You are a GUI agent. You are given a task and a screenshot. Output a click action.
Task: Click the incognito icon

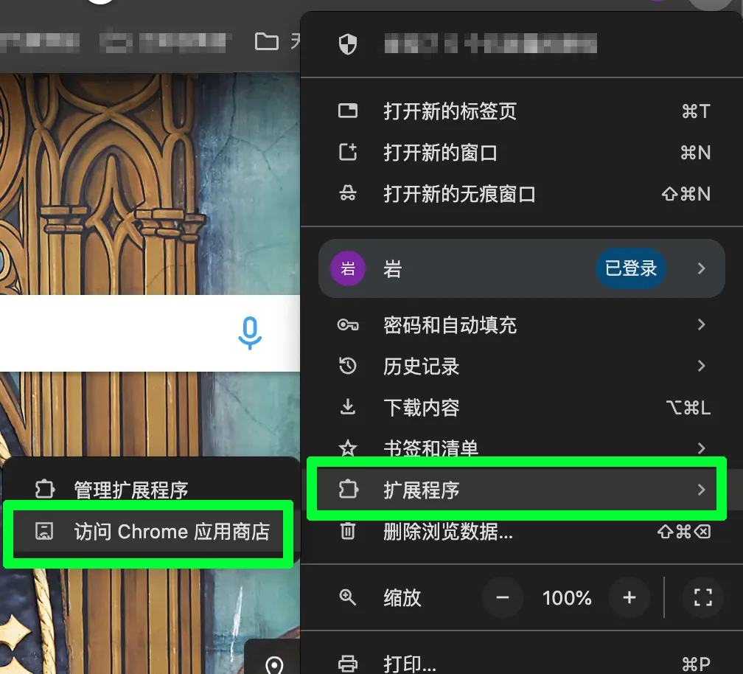click(x=348, y=193)
